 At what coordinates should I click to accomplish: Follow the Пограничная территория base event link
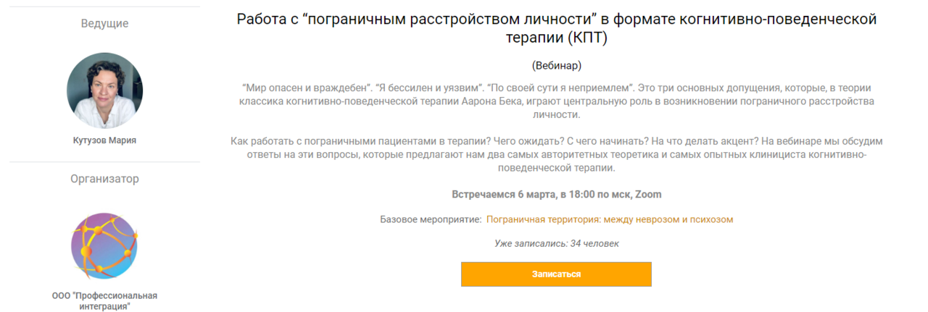coord(610,219)
